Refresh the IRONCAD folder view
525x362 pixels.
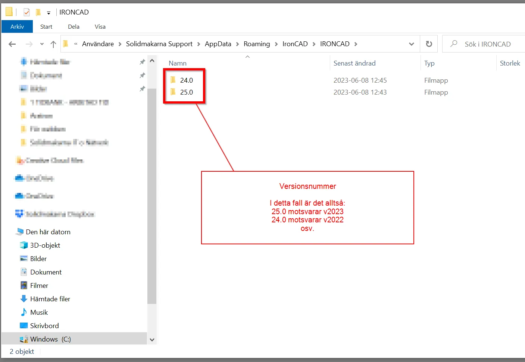[428, 44]
